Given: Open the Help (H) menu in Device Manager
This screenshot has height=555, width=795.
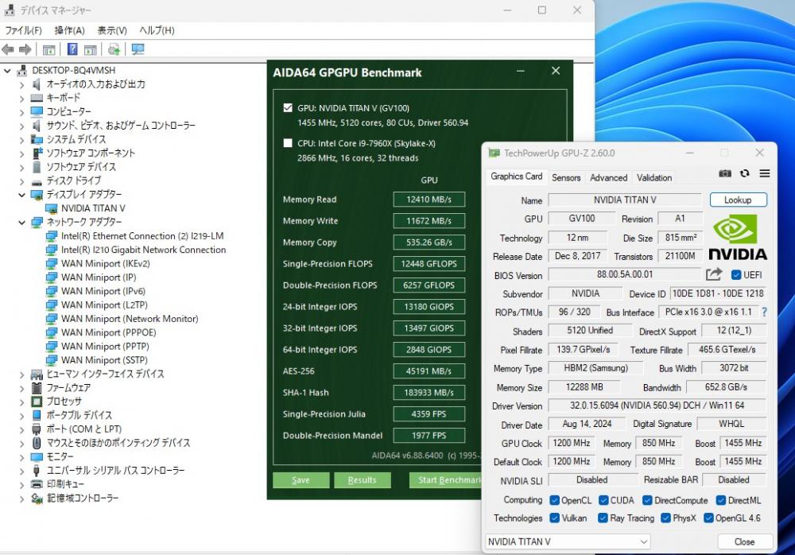Looking at the screenshot, I should click(x=157, y=30).
